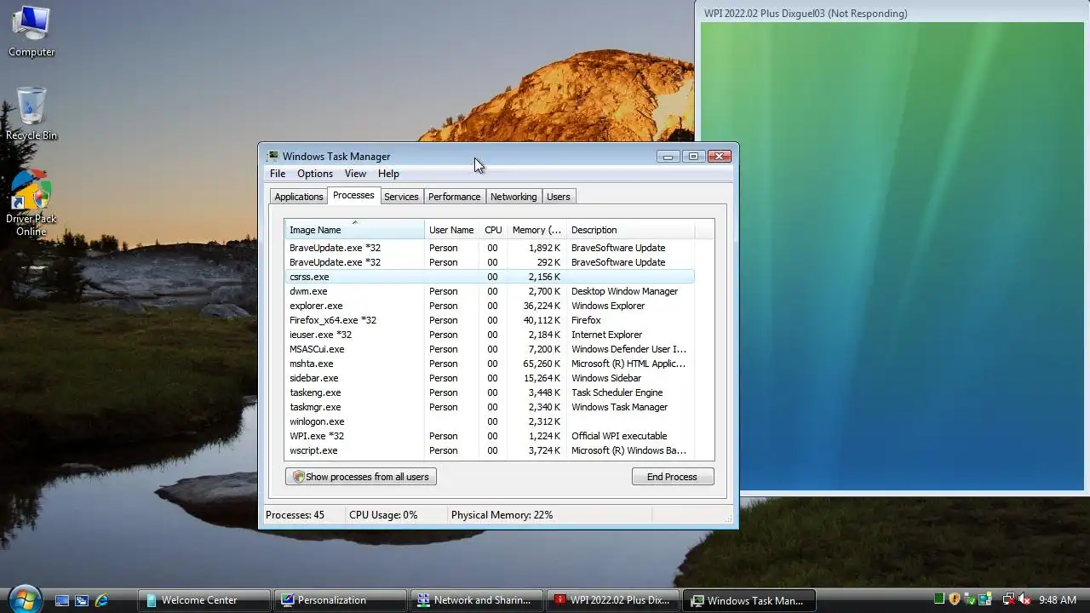Viewport: 1090px width, 613px height.
Task: Select the mshta.exe process row
Action: [490, 364]
